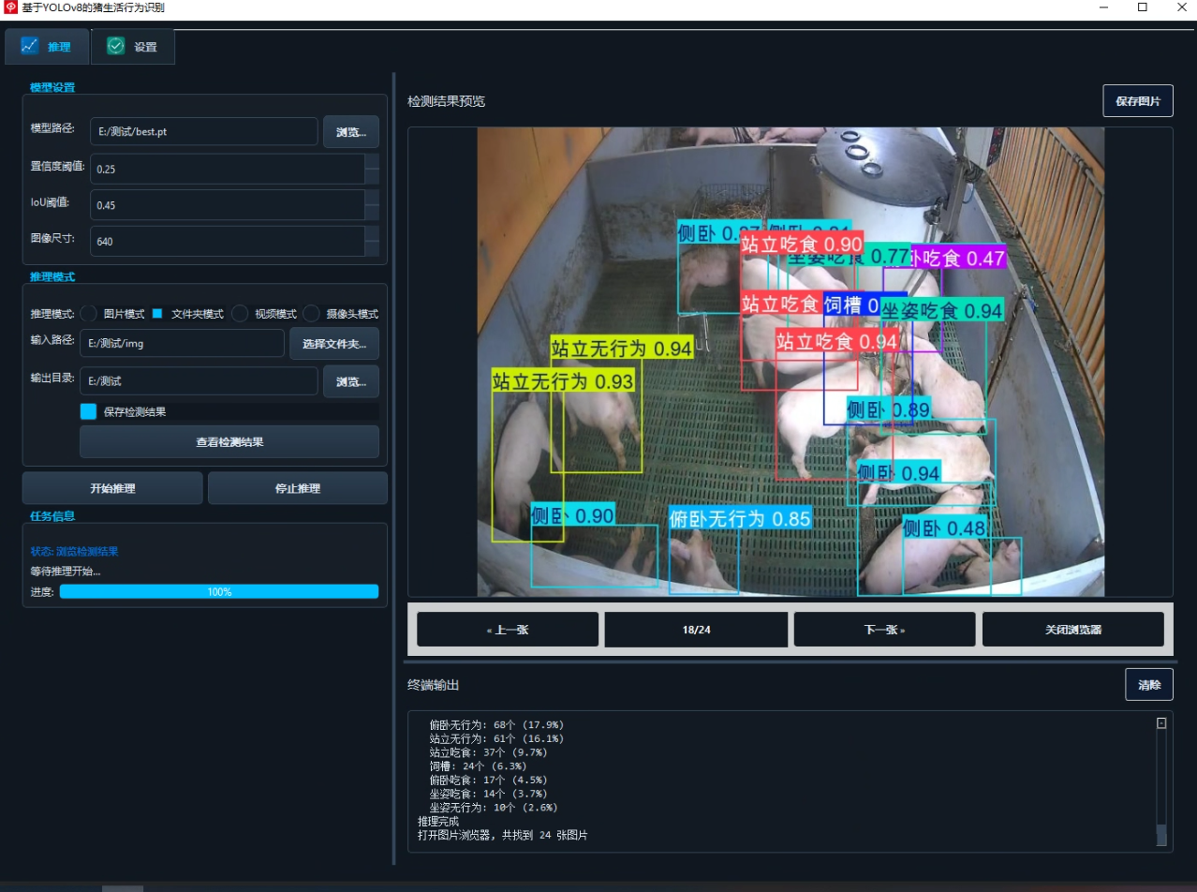Click the 俯卧无行为 0.85 detection label
Viewport: 1197px width, 892px height.
click(740, 518)
